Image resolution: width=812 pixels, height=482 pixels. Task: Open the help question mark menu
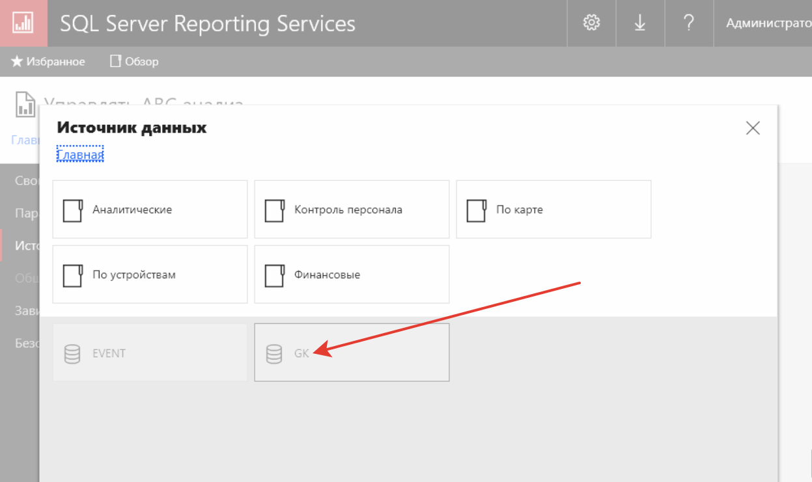pyautogui.click(x=689, y=23)
